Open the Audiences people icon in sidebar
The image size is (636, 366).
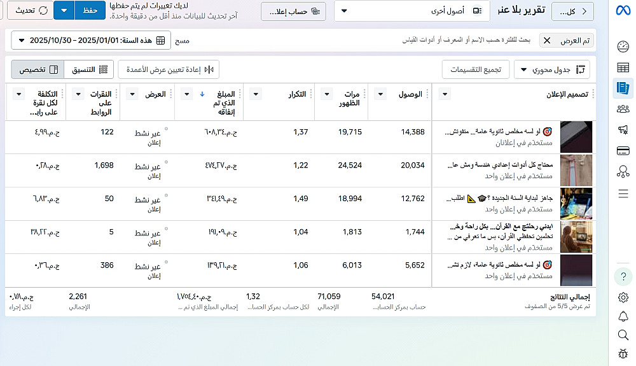point(623,109)
